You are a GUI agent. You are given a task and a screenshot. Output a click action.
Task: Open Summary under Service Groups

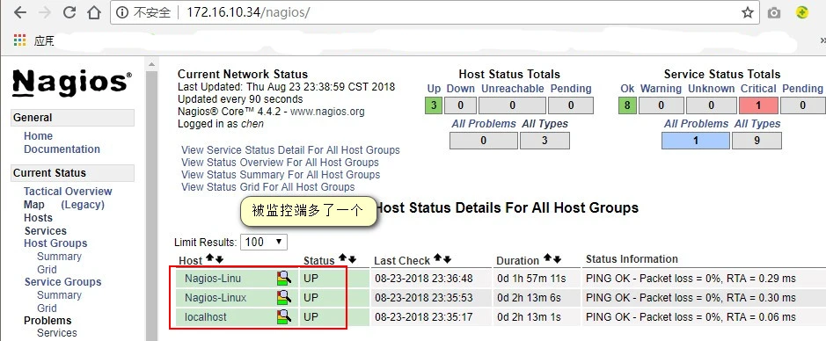(x=59, y=294)
